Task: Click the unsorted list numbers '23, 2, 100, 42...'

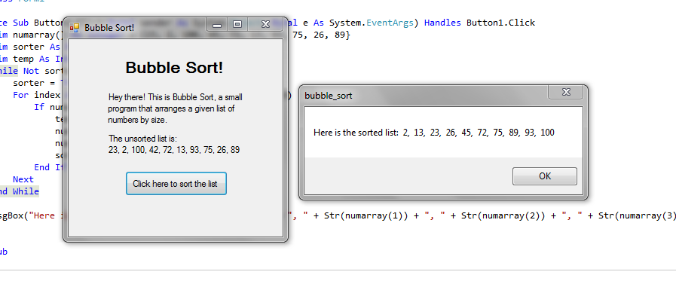Action: point(174,150)
